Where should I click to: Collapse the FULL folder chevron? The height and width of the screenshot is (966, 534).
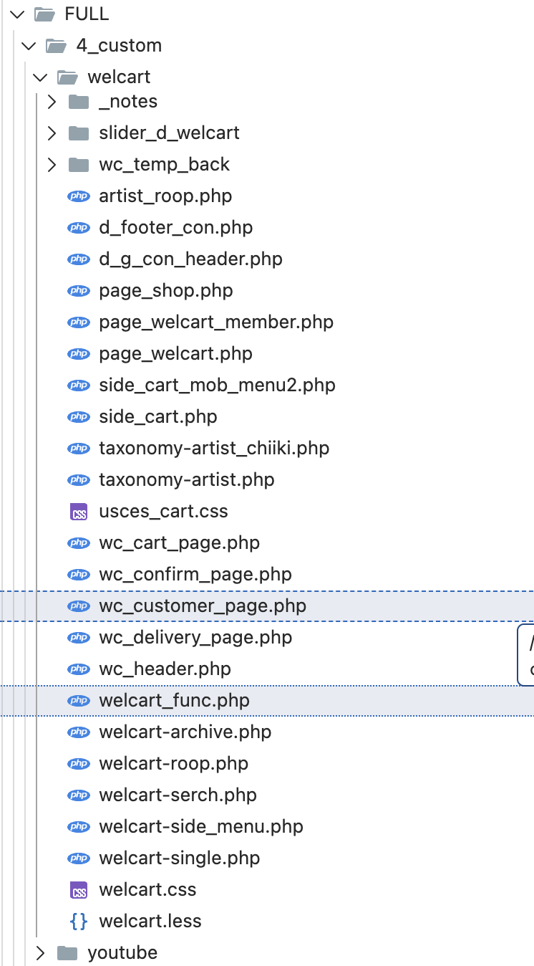point(17,14)
